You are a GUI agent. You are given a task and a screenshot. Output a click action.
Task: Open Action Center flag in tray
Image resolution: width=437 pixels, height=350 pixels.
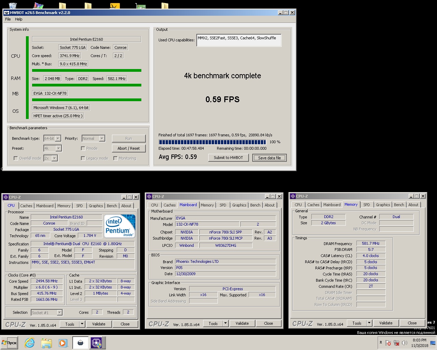pos(388,343)
